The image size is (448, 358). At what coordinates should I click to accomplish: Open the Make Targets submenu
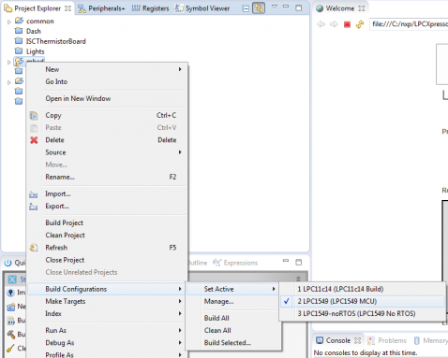(108, 301)
